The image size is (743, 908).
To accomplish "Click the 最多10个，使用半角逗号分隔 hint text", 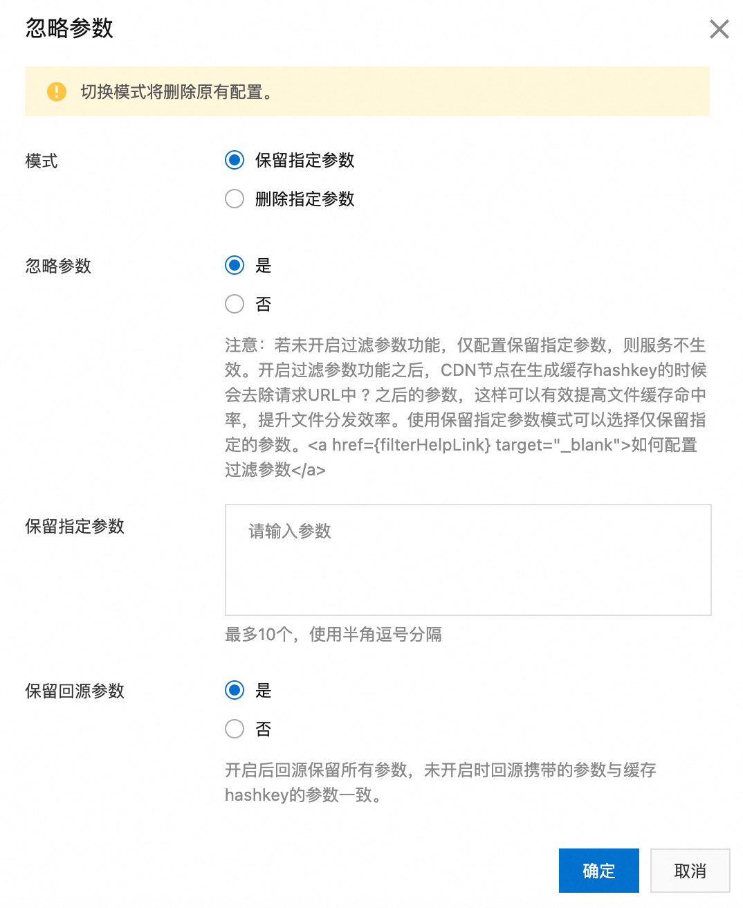I will 333,634.
